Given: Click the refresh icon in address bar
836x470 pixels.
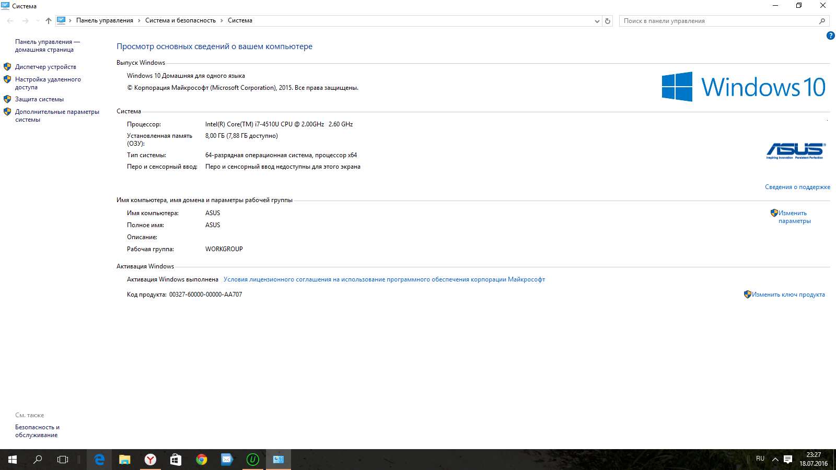Looking at the screenshot, I should pos(607,21).
